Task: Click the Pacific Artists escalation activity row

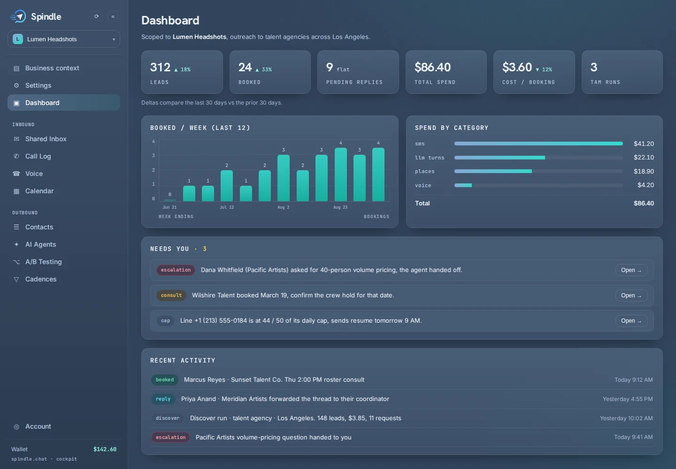Action: [x=402, y=437]
